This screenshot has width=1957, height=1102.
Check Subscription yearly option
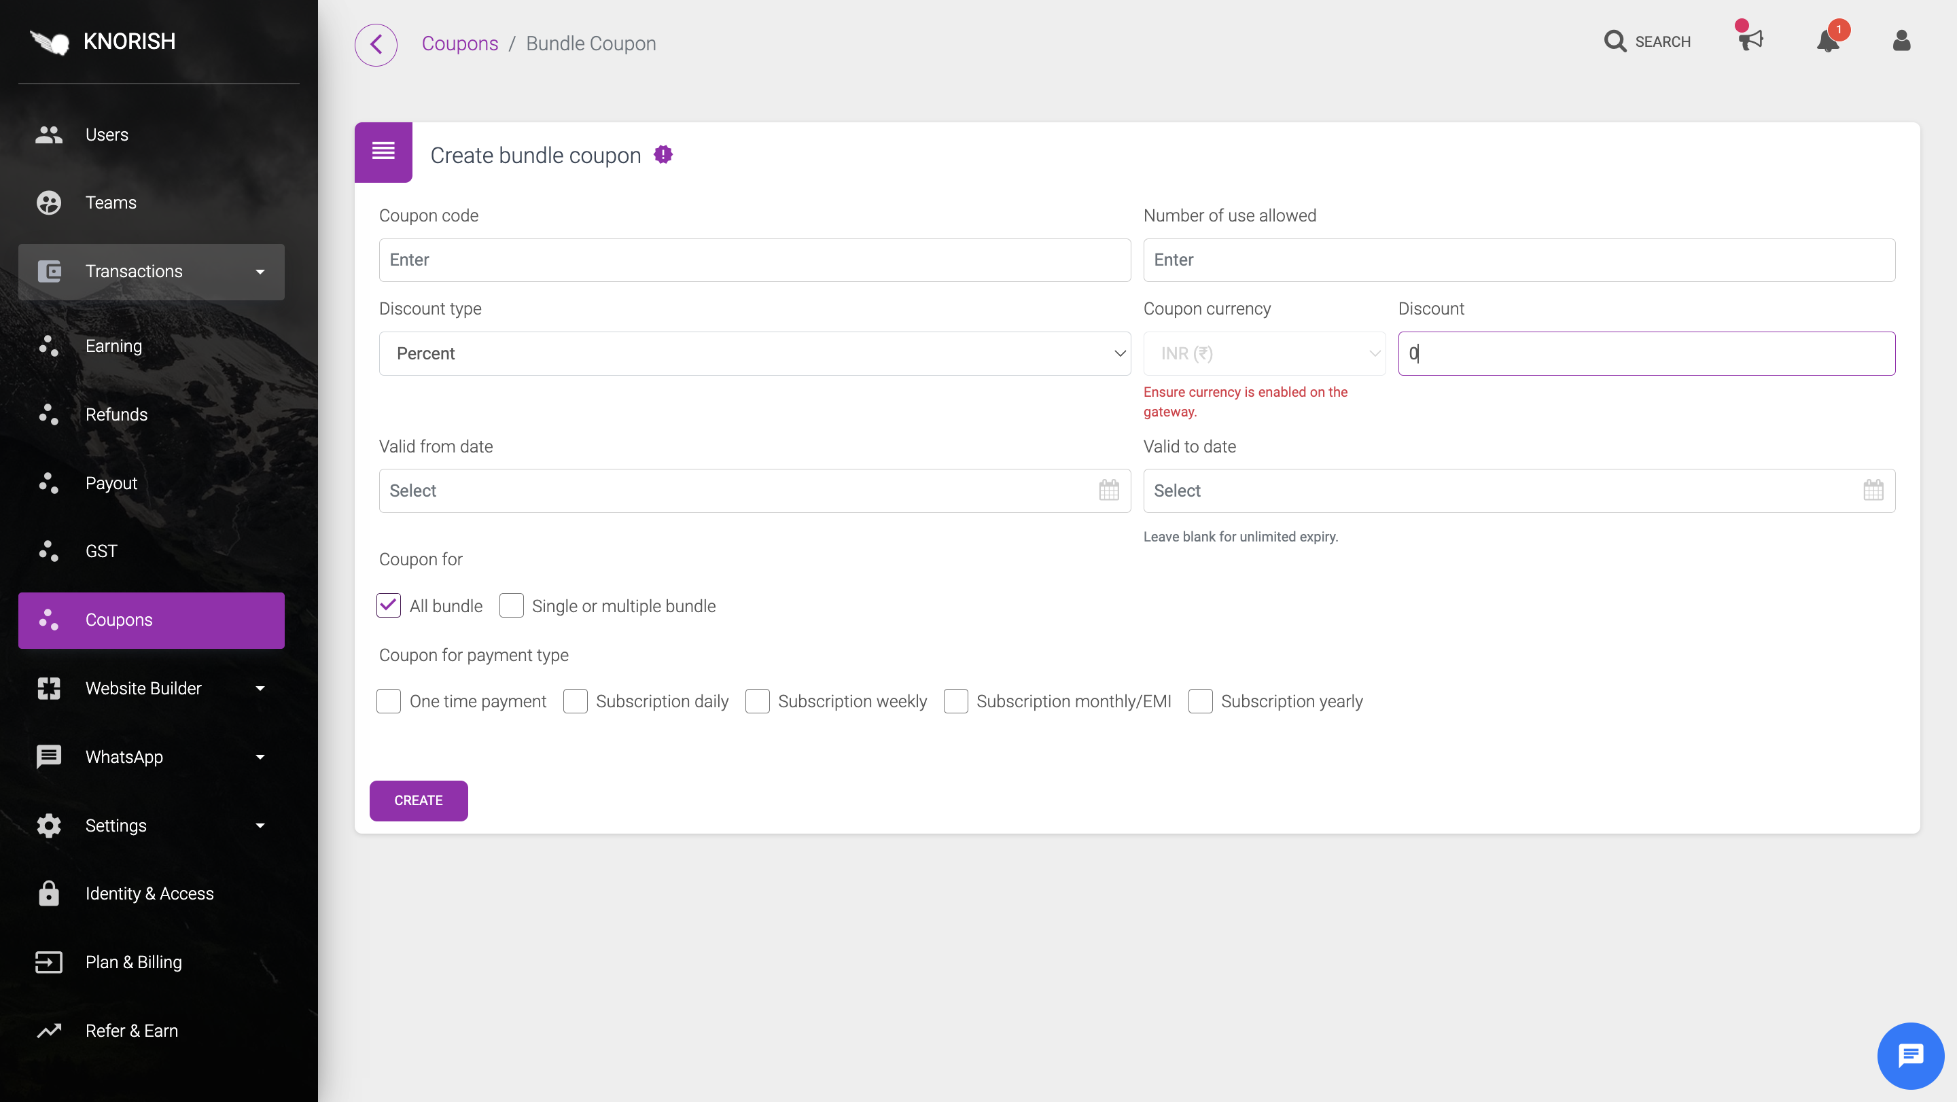(x=1200, y=700)
